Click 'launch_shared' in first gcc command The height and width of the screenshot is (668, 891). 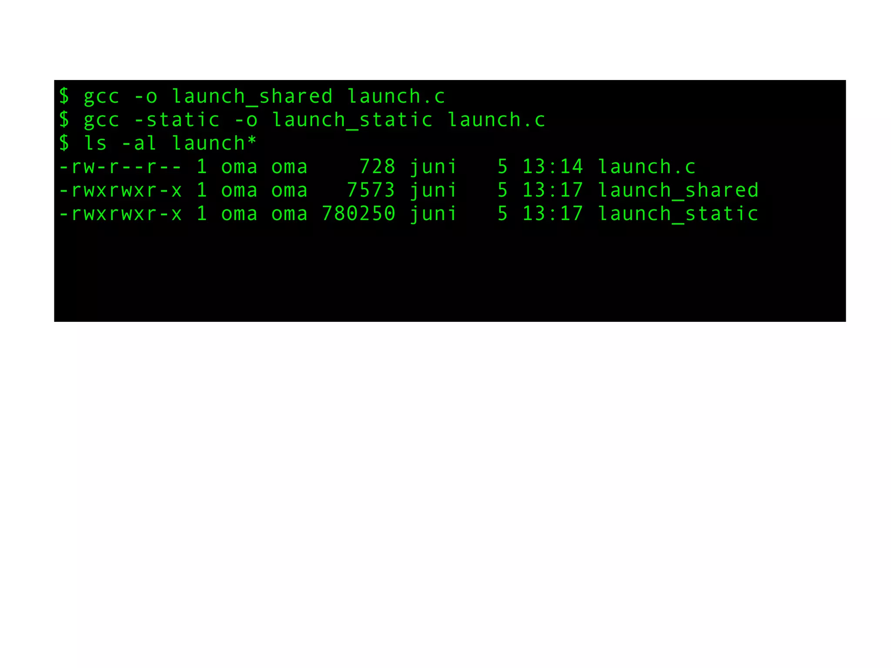(252, 97)
